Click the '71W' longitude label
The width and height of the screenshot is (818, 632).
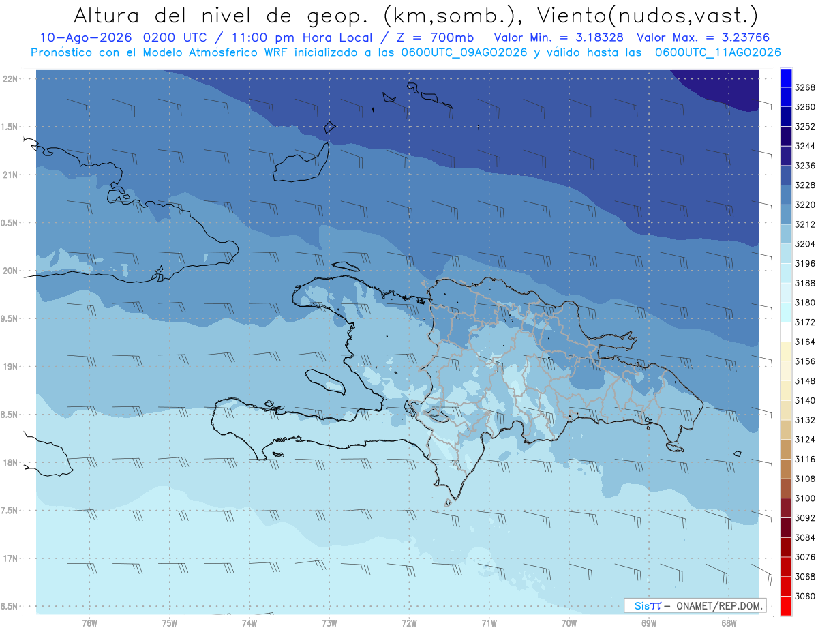(x=489, y=622)
